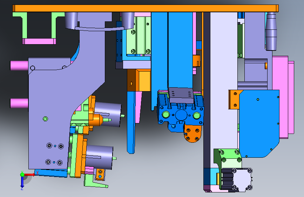The image size is (304, 197).
Task: Select the long blue vertical blade
Action: tap(131, 122)
